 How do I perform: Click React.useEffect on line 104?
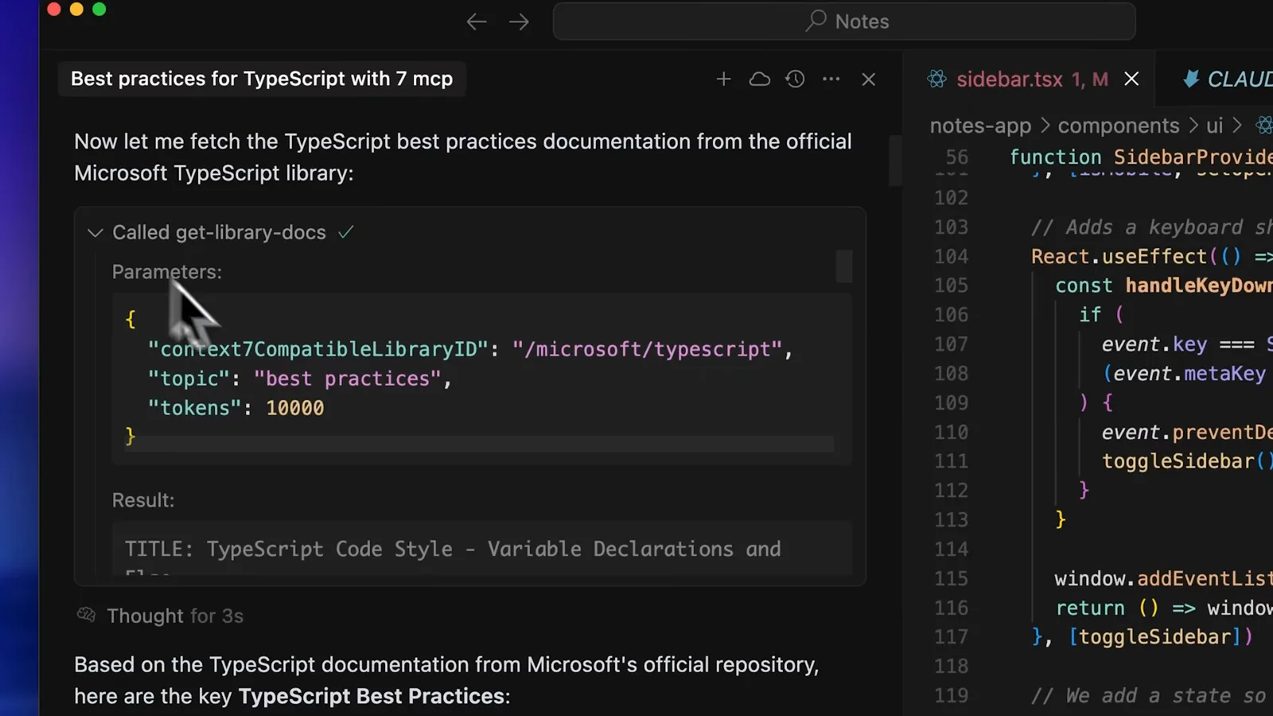coord(1119,256)
